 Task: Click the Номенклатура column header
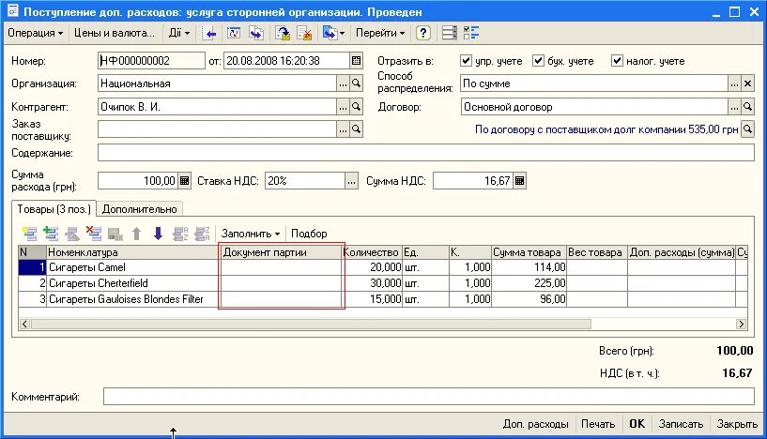pyautogui.click(x=133, y=252)
